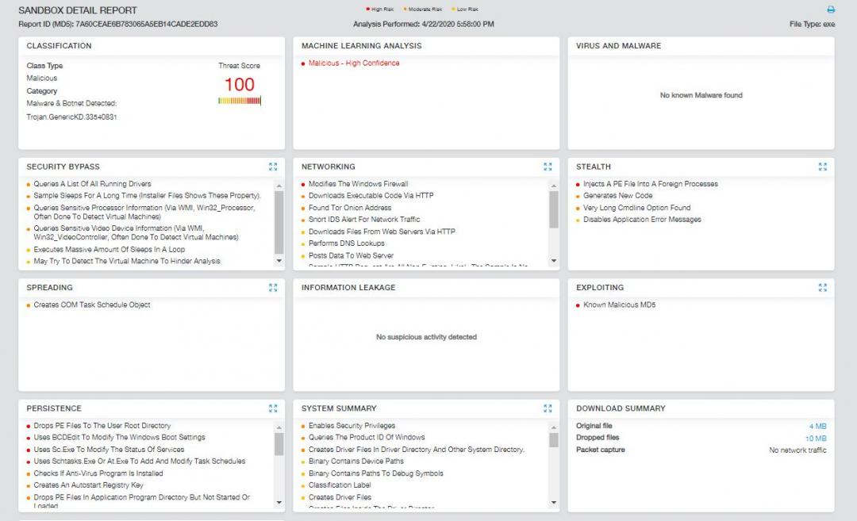Image resolution: width=857 pixels, height=521 pixels.
Task: Click 'Creates COM Task Schedule Object' item
Action: pyautogui.click(x=91, y=305)
